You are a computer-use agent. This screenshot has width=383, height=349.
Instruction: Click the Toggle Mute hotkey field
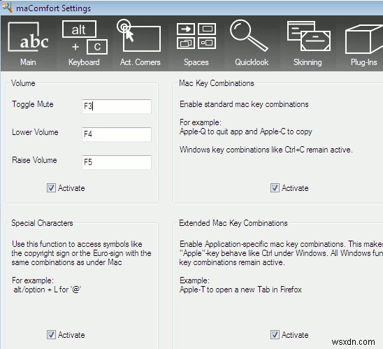117,106
